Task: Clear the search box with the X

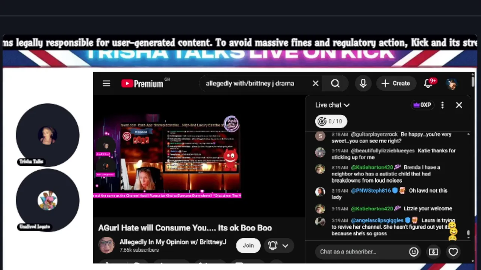Action: 316,83
